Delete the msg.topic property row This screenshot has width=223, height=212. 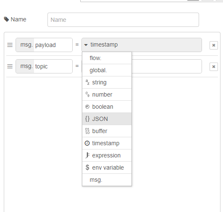pos(214,67)
